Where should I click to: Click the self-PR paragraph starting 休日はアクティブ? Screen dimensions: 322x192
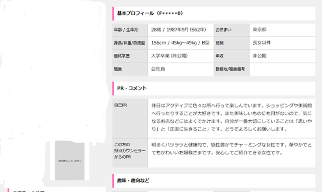coord(231,117)
